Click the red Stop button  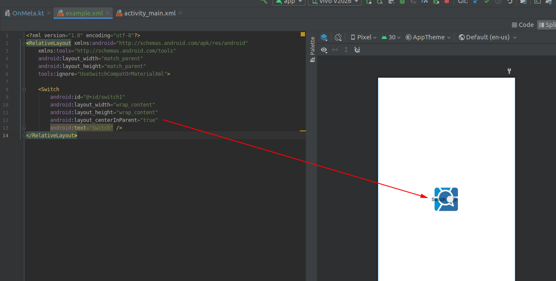pos(447,2)
